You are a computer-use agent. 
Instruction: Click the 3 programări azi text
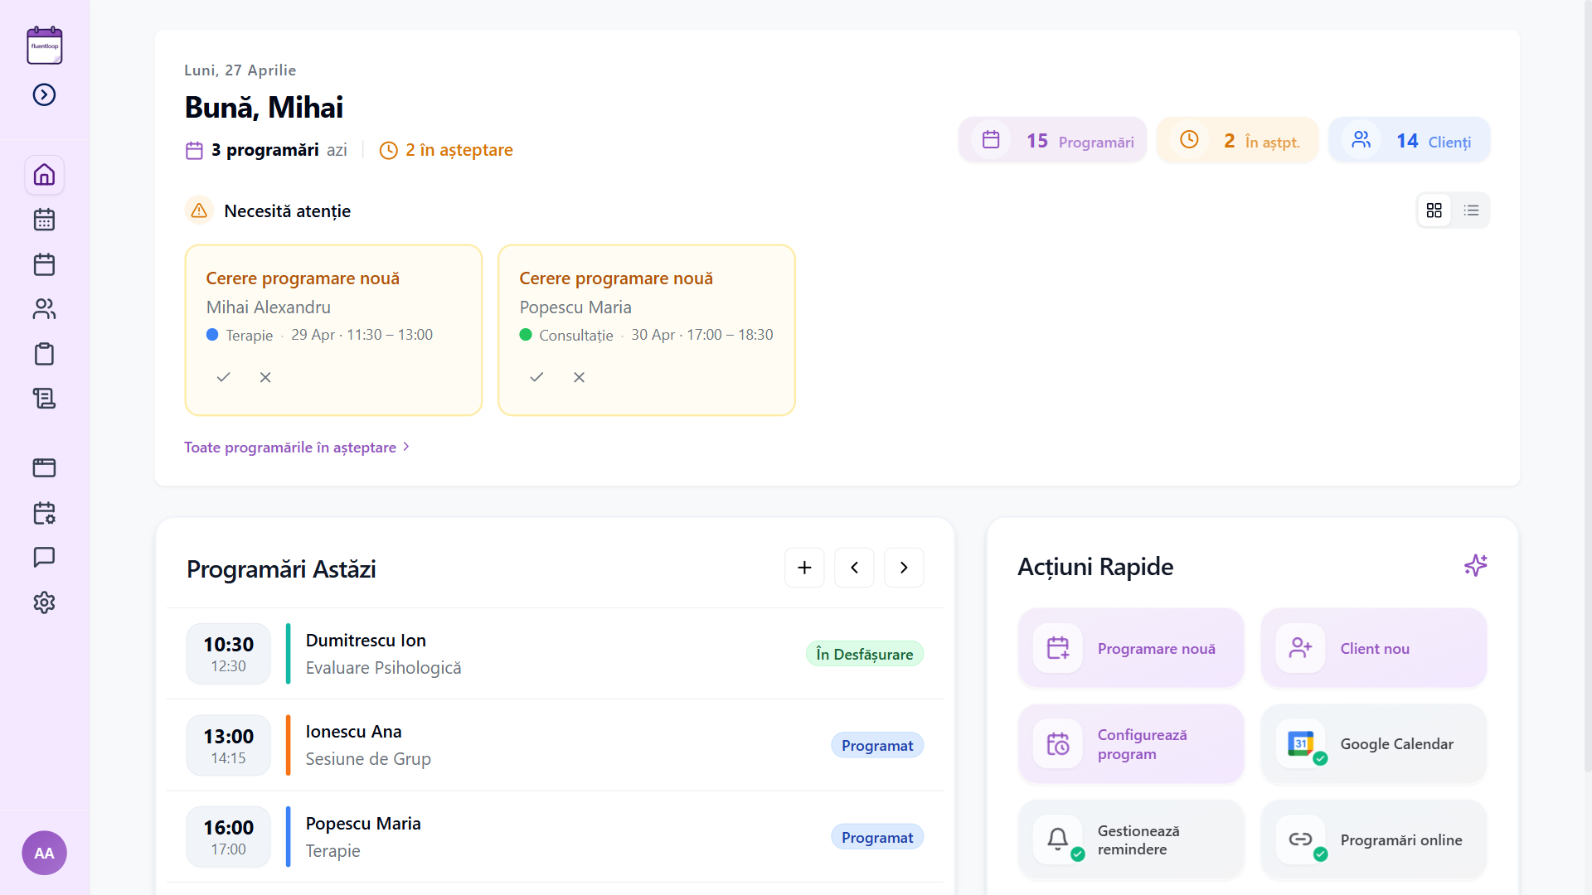(266, 150)
